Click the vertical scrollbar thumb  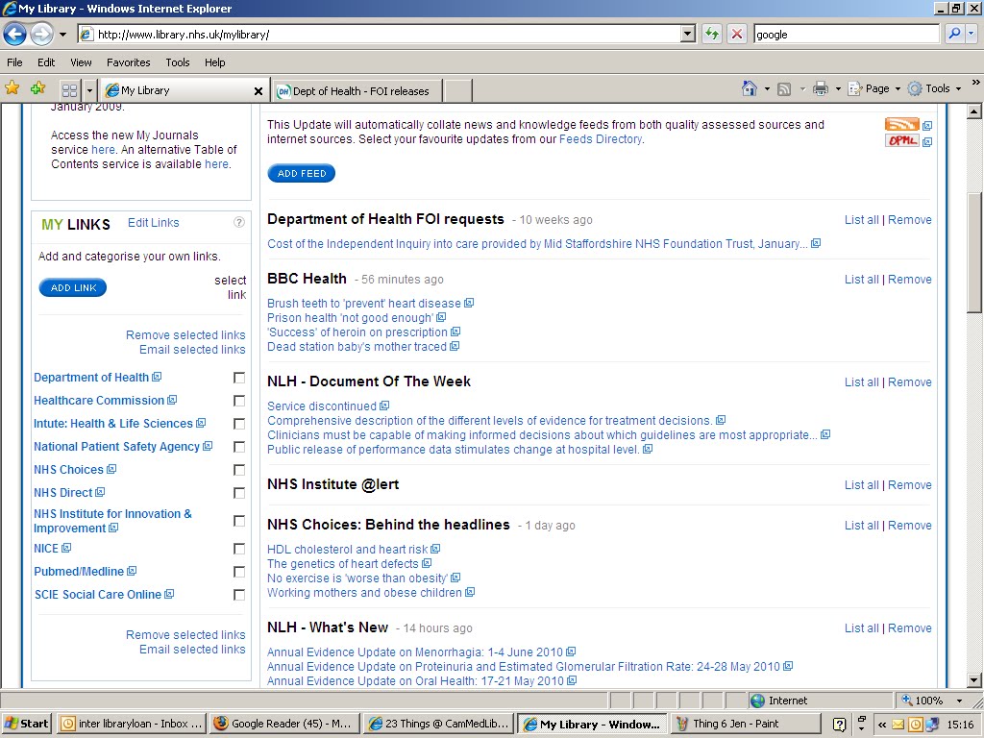click(x=974, y=253)
